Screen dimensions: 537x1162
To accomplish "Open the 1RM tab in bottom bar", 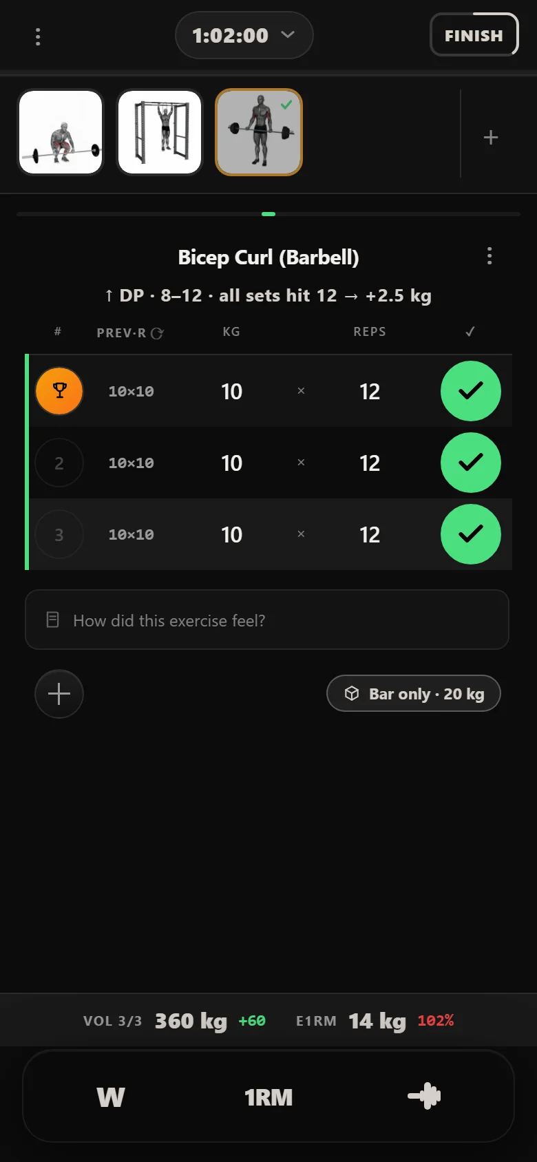I will pyautogui.click(x=268, y=1097).
